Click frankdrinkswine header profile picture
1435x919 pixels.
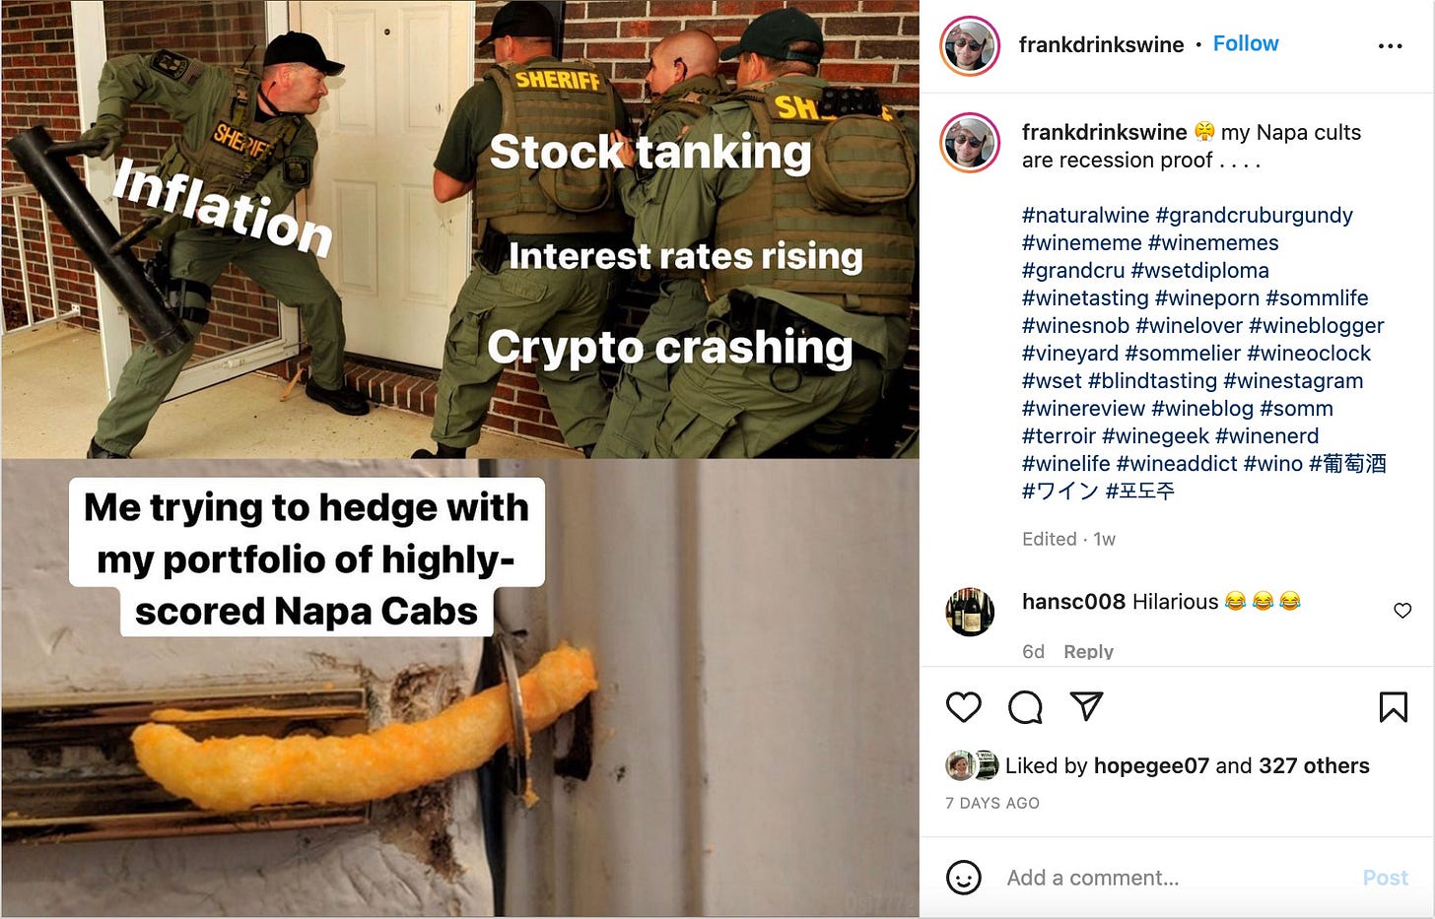[970, 45]
